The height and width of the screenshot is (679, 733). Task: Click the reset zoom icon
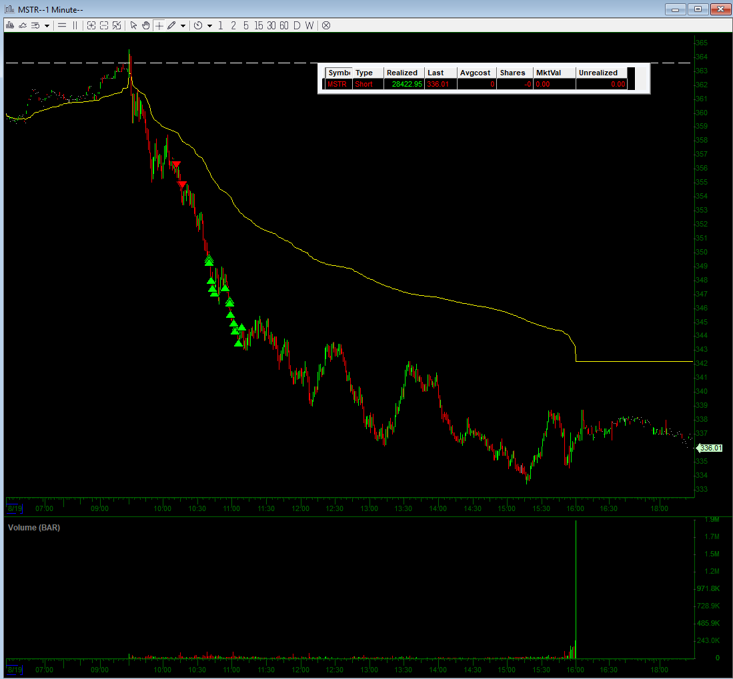117,26
